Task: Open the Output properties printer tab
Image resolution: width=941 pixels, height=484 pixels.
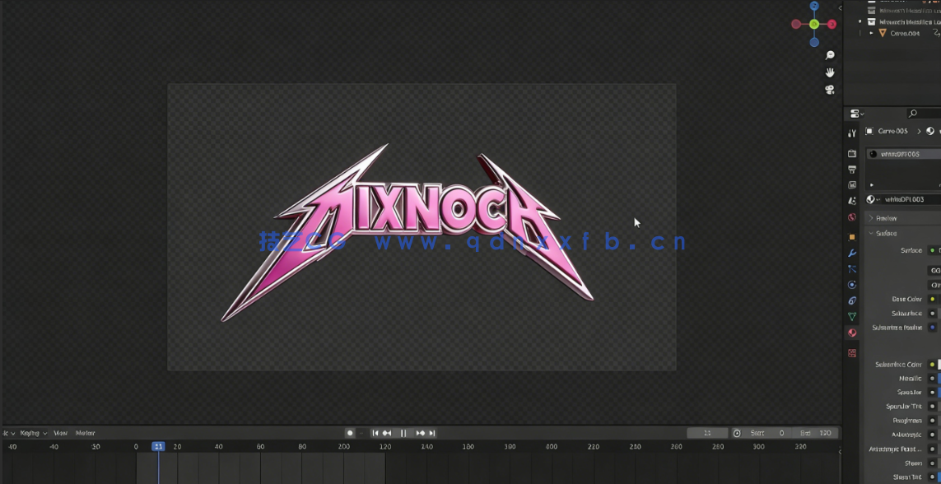Action: pyautogui.click(x=852, y=170)
